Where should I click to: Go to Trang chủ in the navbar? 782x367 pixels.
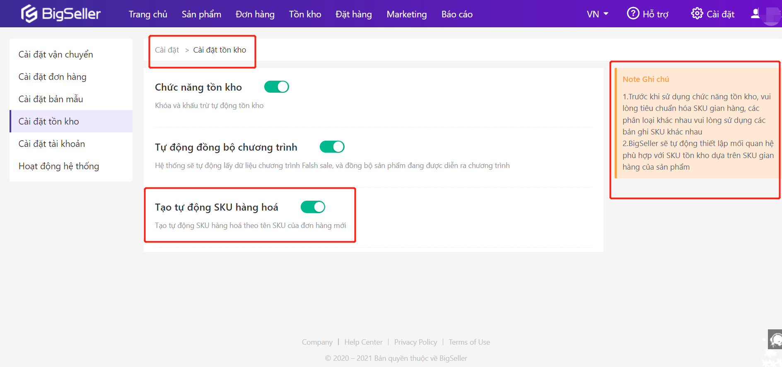click(148, 14)
